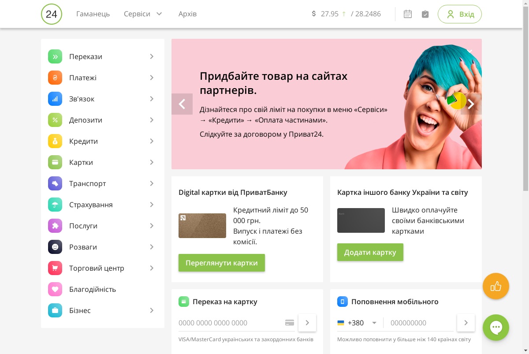
Task: Expand Депозити chevron arrow
Action: tap(152, 120)
